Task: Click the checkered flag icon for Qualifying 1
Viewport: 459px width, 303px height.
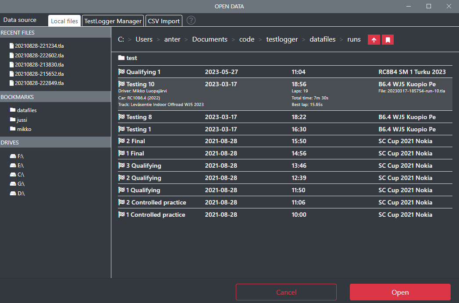Action: 121,72
